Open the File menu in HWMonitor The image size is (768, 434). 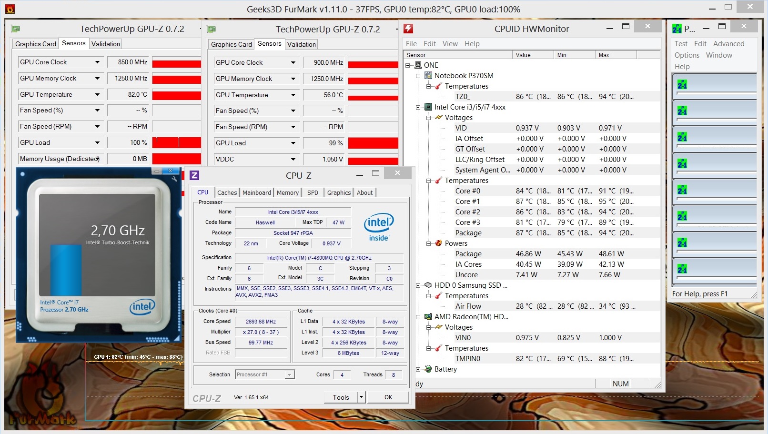[x=412, y=44]
